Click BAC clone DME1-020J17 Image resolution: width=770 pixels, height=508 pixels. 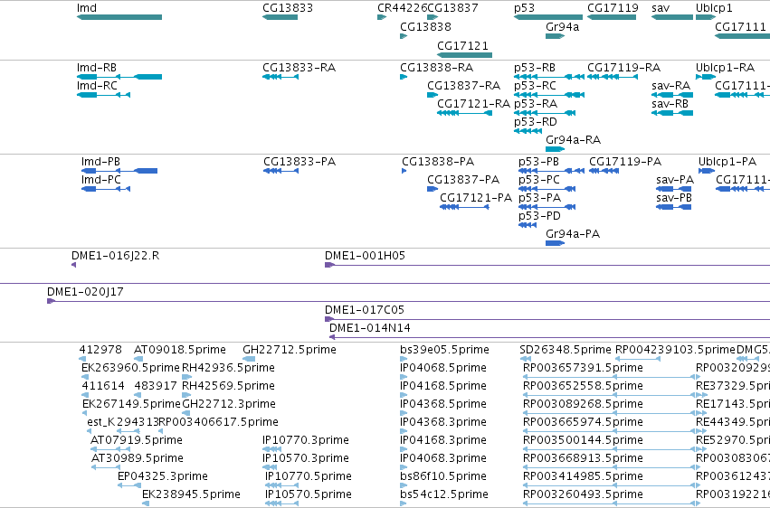(x=408, y=301)
